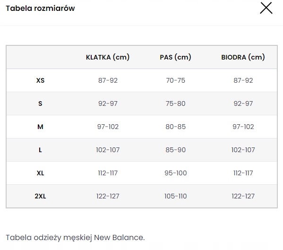283x250 pixels.
Task: Click the M hips value 97-102
Action: pyautogui.click(x=243, y=127)
